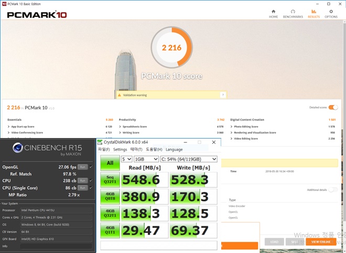Open the test size dropdown showing 1GiB
This screenshot has height=253, width=346.
coord(146,159)
